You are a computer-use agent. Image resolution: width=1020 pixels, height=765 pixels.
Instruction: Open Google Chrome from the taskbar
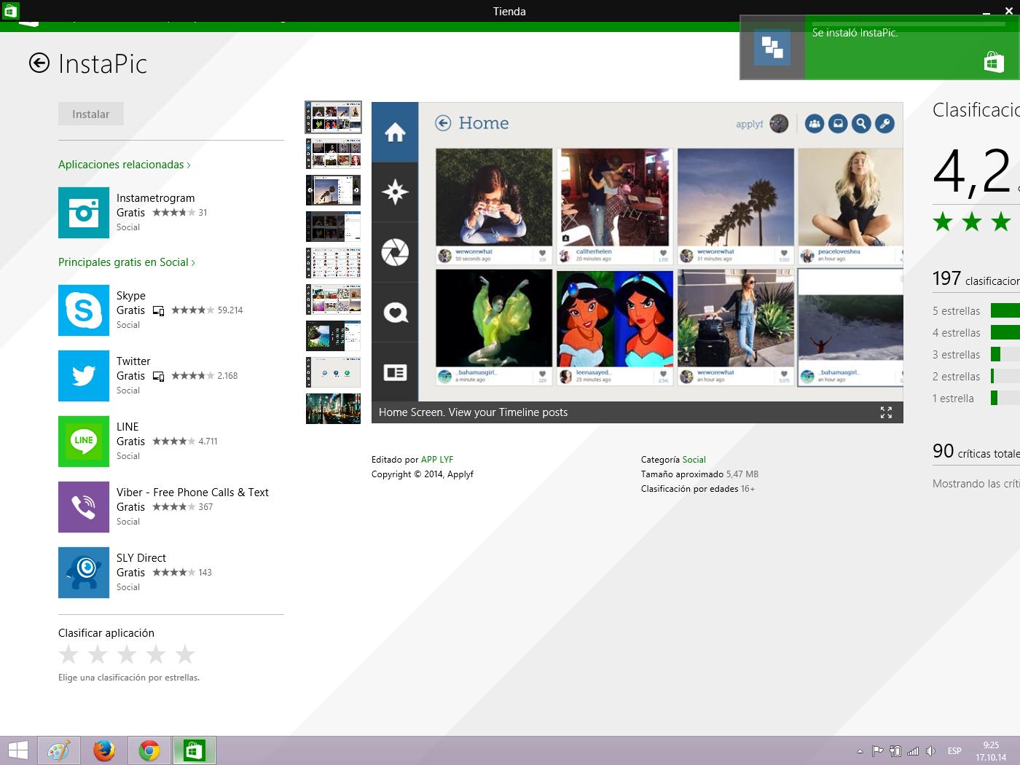pyautogui.click(x=149, y=750)
